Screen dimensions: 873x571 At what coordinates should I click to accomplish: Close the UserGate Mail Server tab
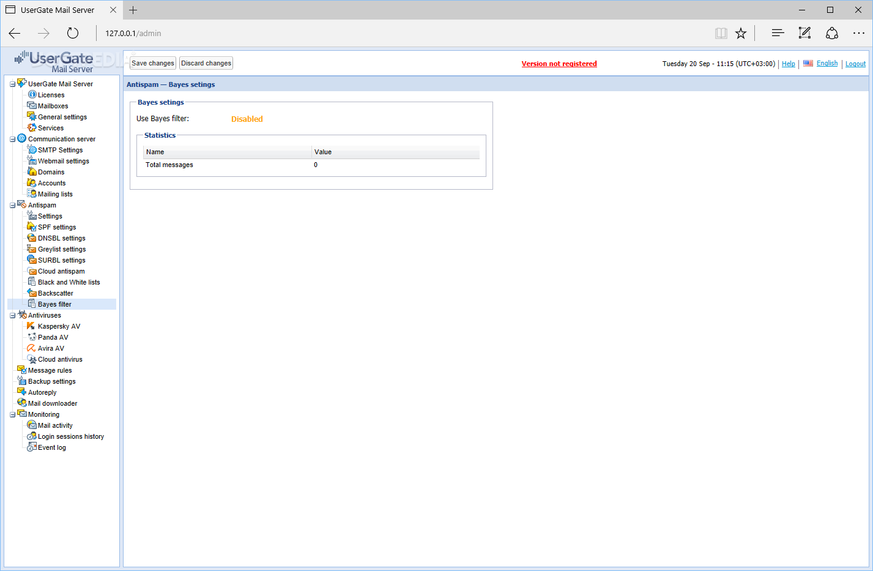point(113,10)
